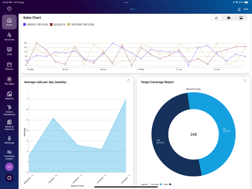Image resolution: width=252 pixels, height=189 pixels.
Task: Open settings gear at sidebar bottom
Action: 9,178
